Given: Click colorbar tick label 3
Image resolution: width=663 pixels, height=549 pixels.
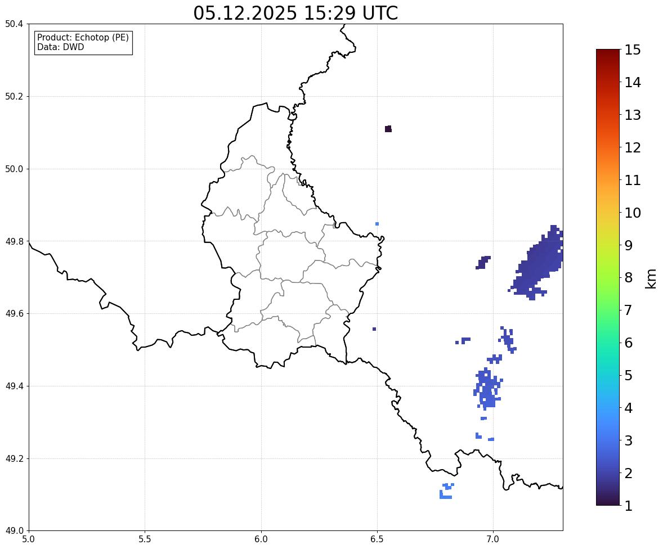Looking at the screenshot, I should pyautogui.click(x=629, y=440).
